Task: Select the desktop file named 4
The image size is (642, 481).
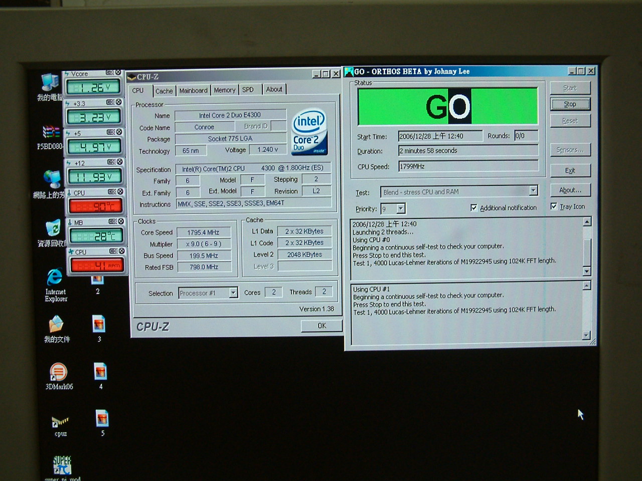Action: coord(101,376)
